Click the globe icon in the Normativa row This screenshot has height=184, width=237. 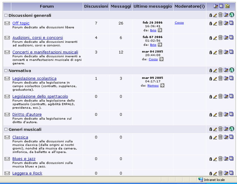231,70
